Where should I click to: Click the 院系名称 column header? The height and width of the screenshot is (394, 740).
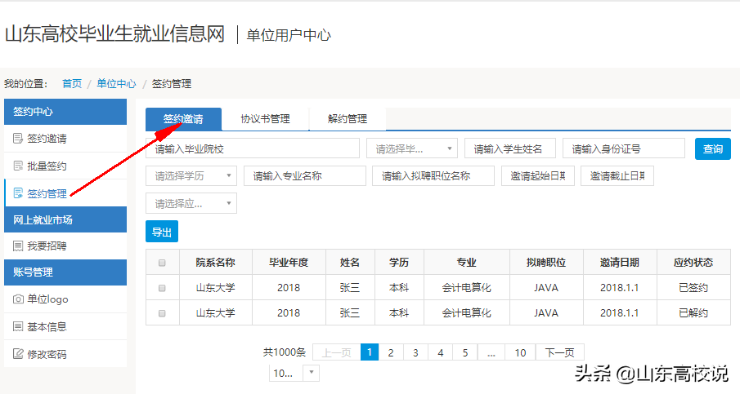[x=216, y=262]
